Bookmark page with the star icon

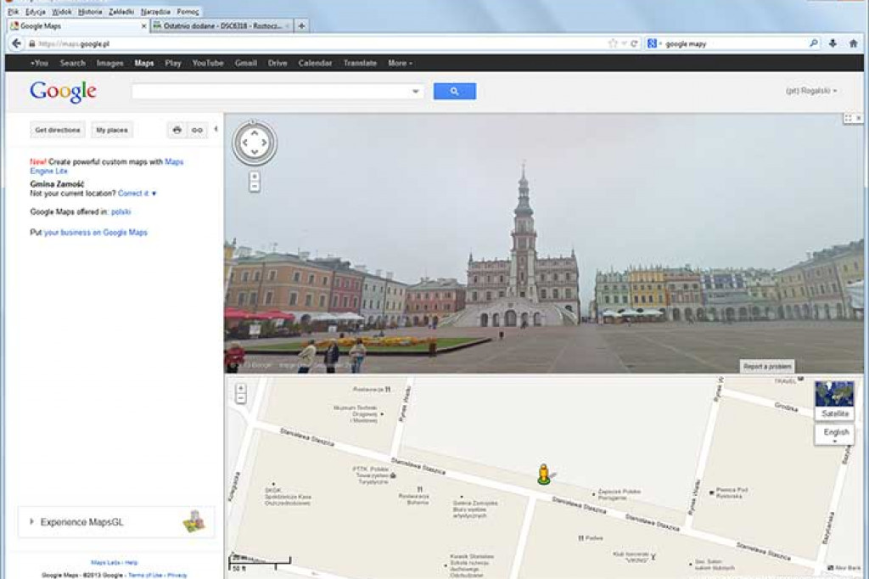point(613,43)
